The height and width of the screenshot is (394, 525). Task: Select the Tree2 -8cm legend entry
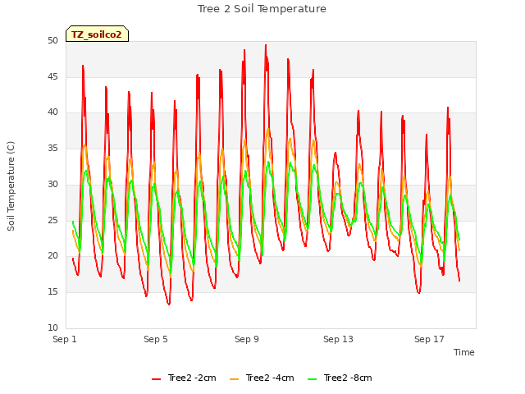[x=340, y=378]
